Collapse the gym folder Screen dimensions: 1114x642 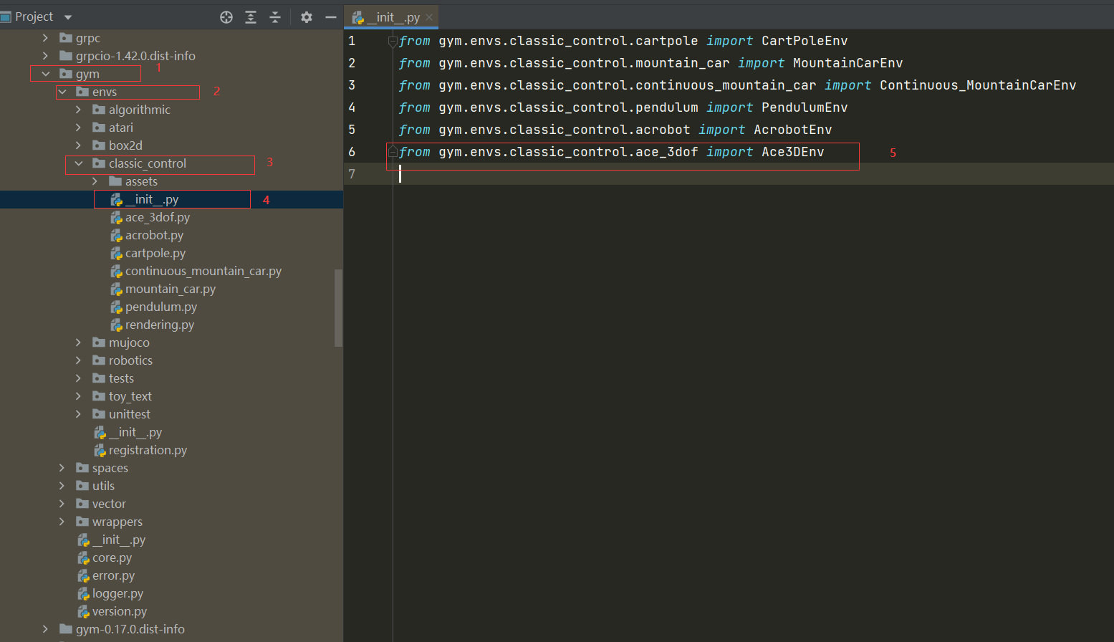point(45,74)
